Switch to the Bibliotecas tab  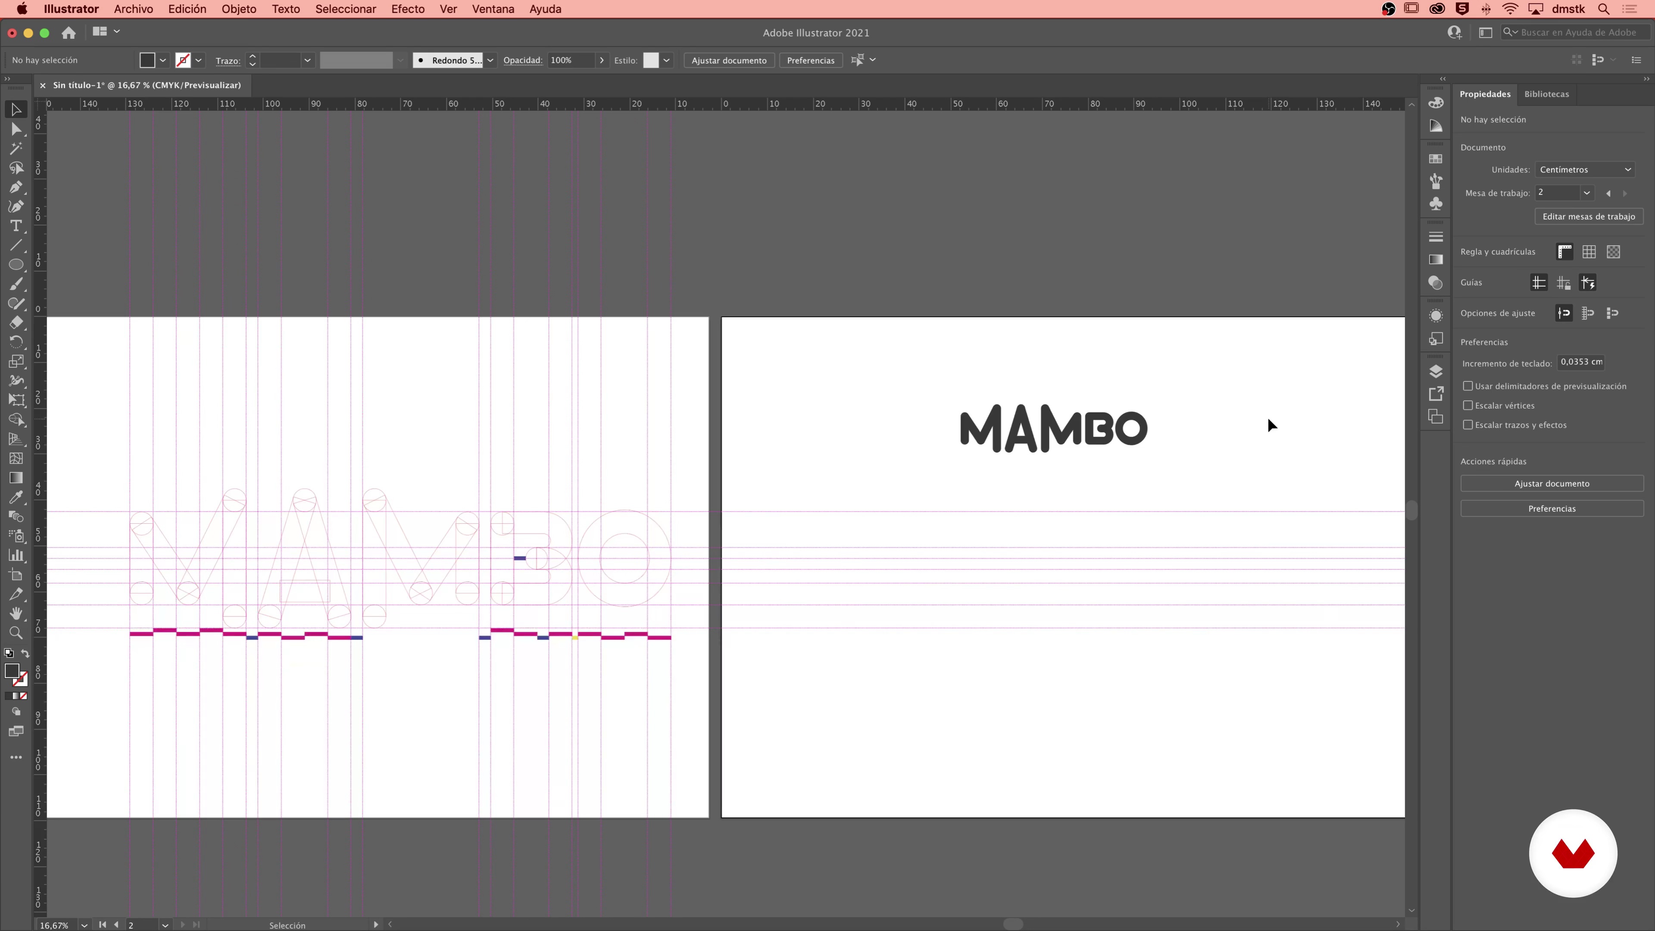coord(1547,94)
